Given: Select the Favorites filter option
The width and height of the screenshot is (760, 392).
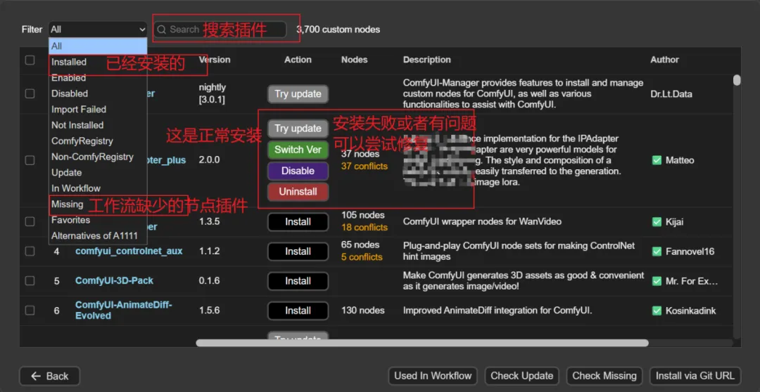Looking at the screenshot, I should (x=97, y=220).
